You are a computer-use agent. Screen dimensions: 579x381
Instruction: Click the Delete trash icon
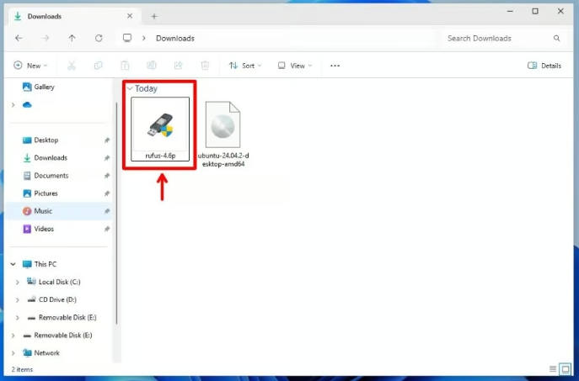coord(205,66)
